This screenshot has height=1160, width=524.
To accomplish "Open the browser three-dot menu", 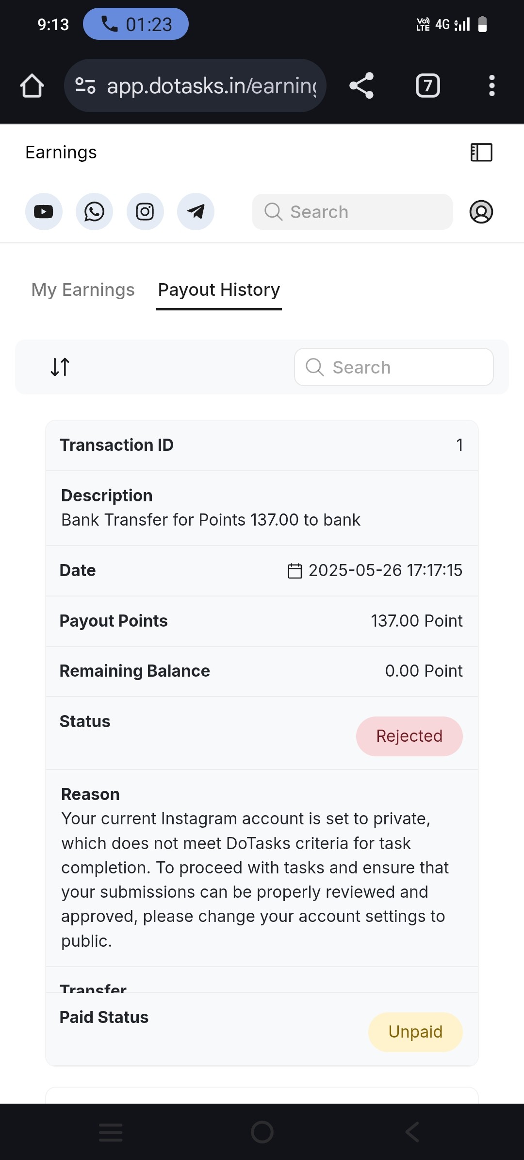I will 491,86.
